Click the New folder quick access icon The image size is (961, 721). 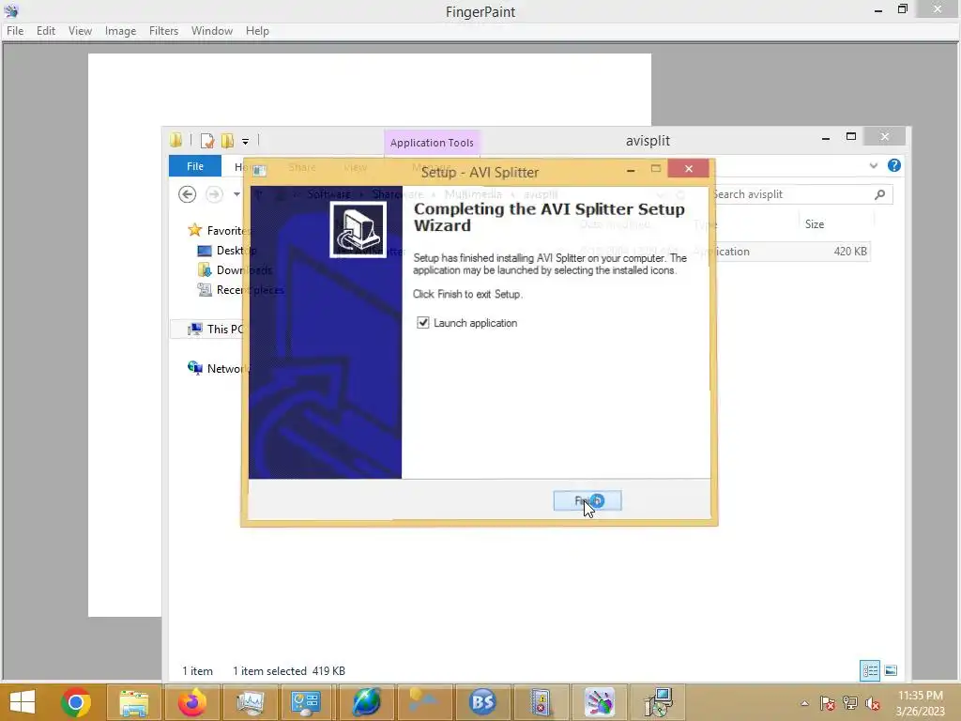click(227, 141)
